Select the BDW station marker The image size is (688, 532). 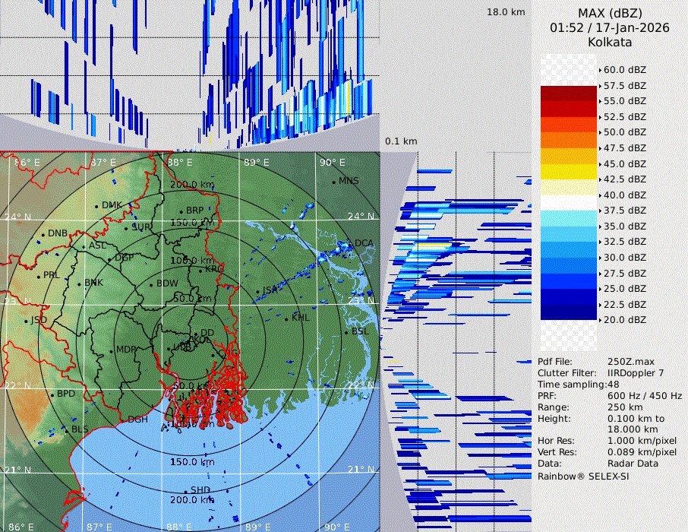152,284
